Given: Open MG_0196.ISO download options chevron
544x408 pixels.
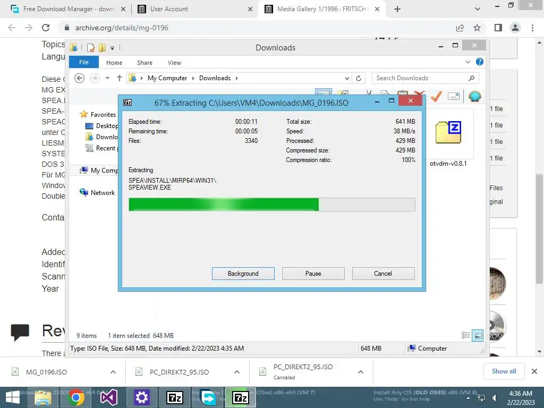Looking at the screenshot, I should point(113,372).
